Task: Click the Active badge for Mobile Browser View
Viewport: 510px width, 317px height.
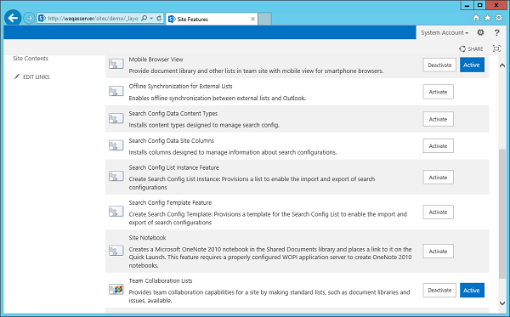Action: (x=472, y=65)
